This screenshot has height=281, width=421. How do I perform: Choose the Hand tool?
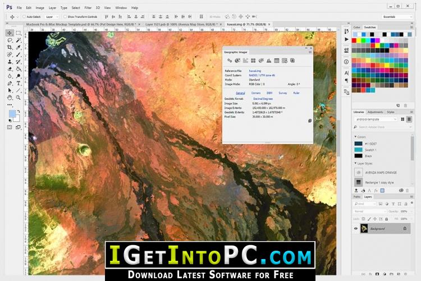[10, 98]
